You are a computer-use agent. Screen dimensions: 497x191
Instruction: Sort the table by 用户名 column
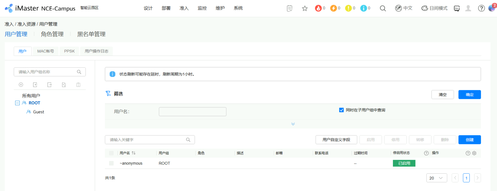tap(133, 153)
